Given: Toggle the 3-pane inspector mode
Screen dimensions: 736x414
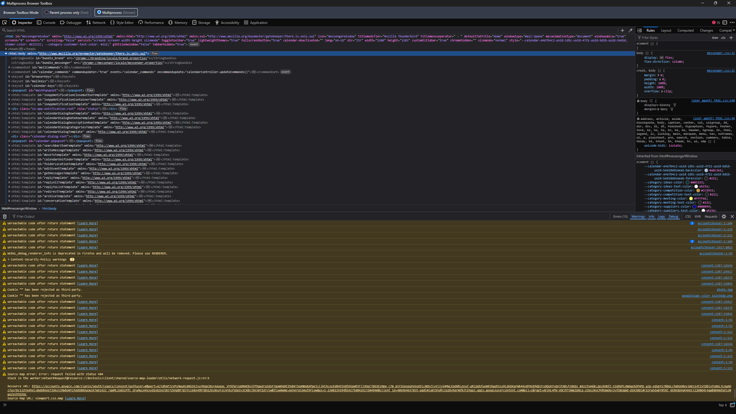Looking at the screenshot, I should [639, 30].
